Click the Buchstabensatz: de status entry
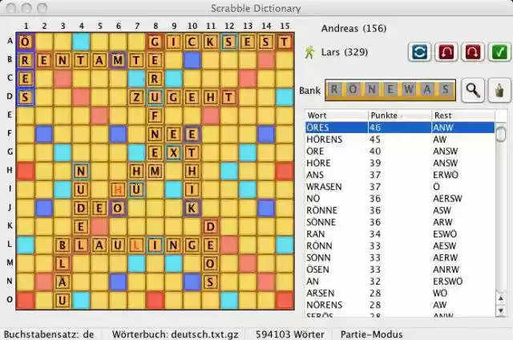 pos(49,334)
